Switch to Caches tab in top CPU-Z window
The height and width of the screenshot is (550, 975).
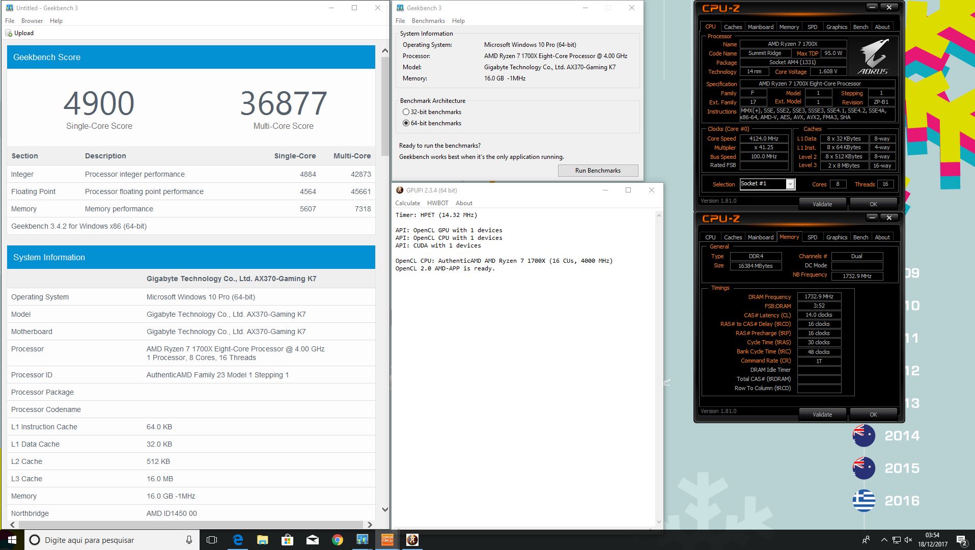(733, 27)
